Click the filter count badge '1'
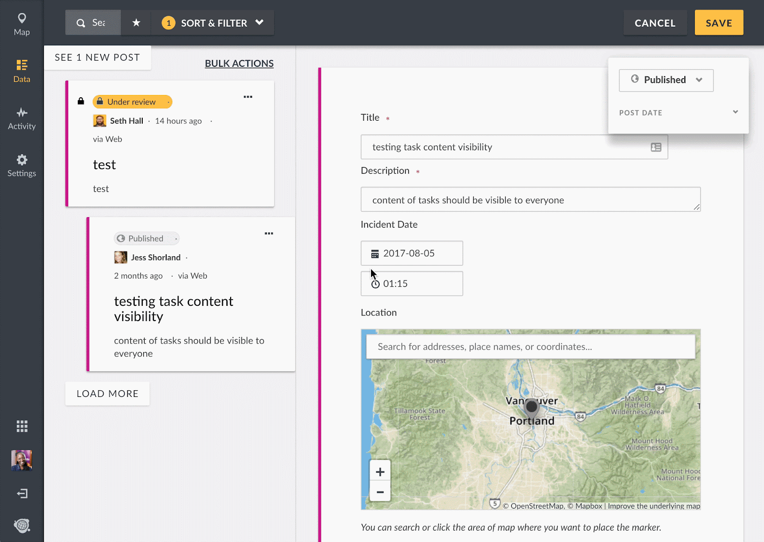The height and width of the screenshot is (542, 764). (169, 23)
